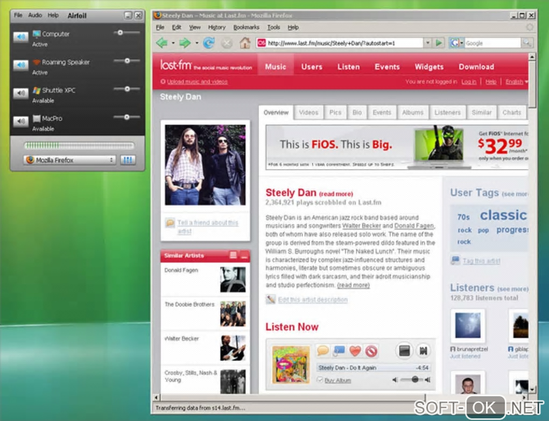Viewport: 549px width, 421px height.
Task: Click the shoutbox speech bubble icon
Action: pos(322,350)
